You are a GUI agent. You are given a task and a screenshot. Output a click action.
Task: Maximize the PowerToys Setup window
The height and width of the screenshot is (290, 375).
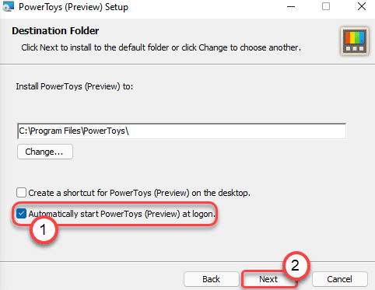tap(326, 6)
